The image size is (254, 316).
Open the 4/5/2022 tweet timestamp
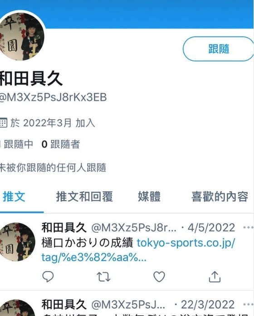point(211,227)
